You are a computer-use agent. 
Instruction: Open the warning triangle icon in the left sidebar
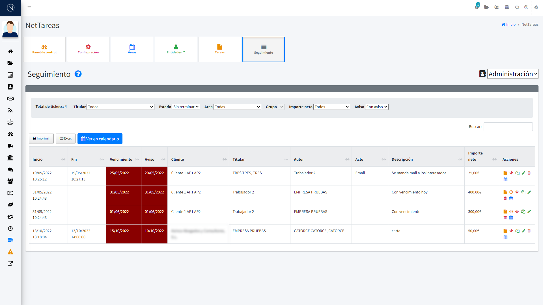point(10,252)
